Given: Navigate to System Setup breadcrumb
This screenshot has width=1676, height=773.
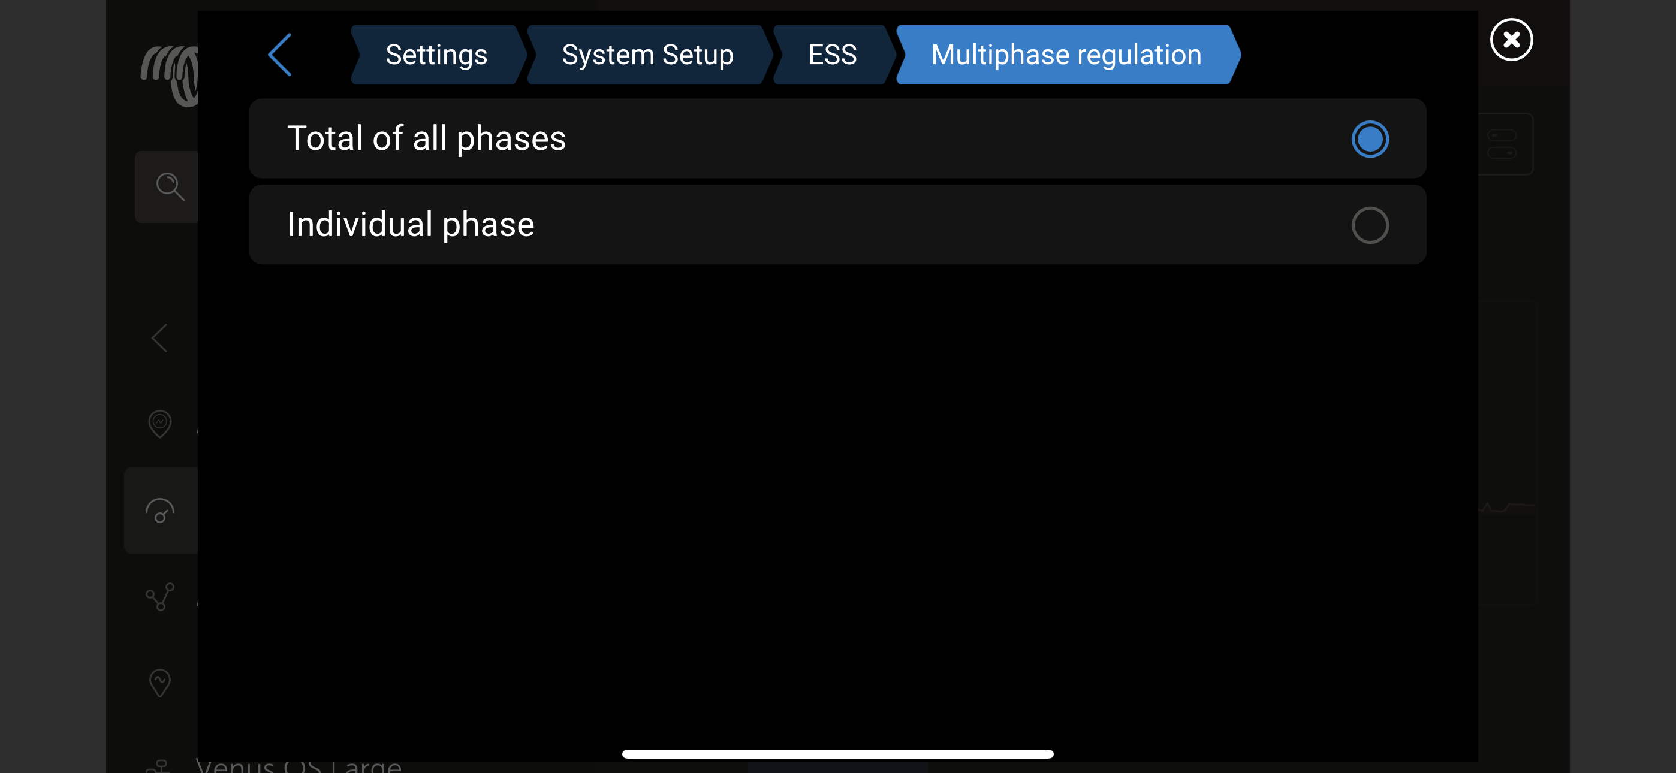Looking at the screenshot, I should 647,55.
